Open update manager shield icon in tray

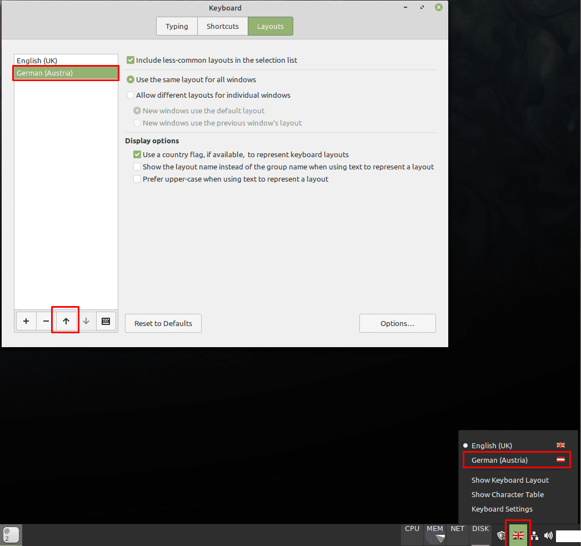pyautogui.click(x=501, y=535)
